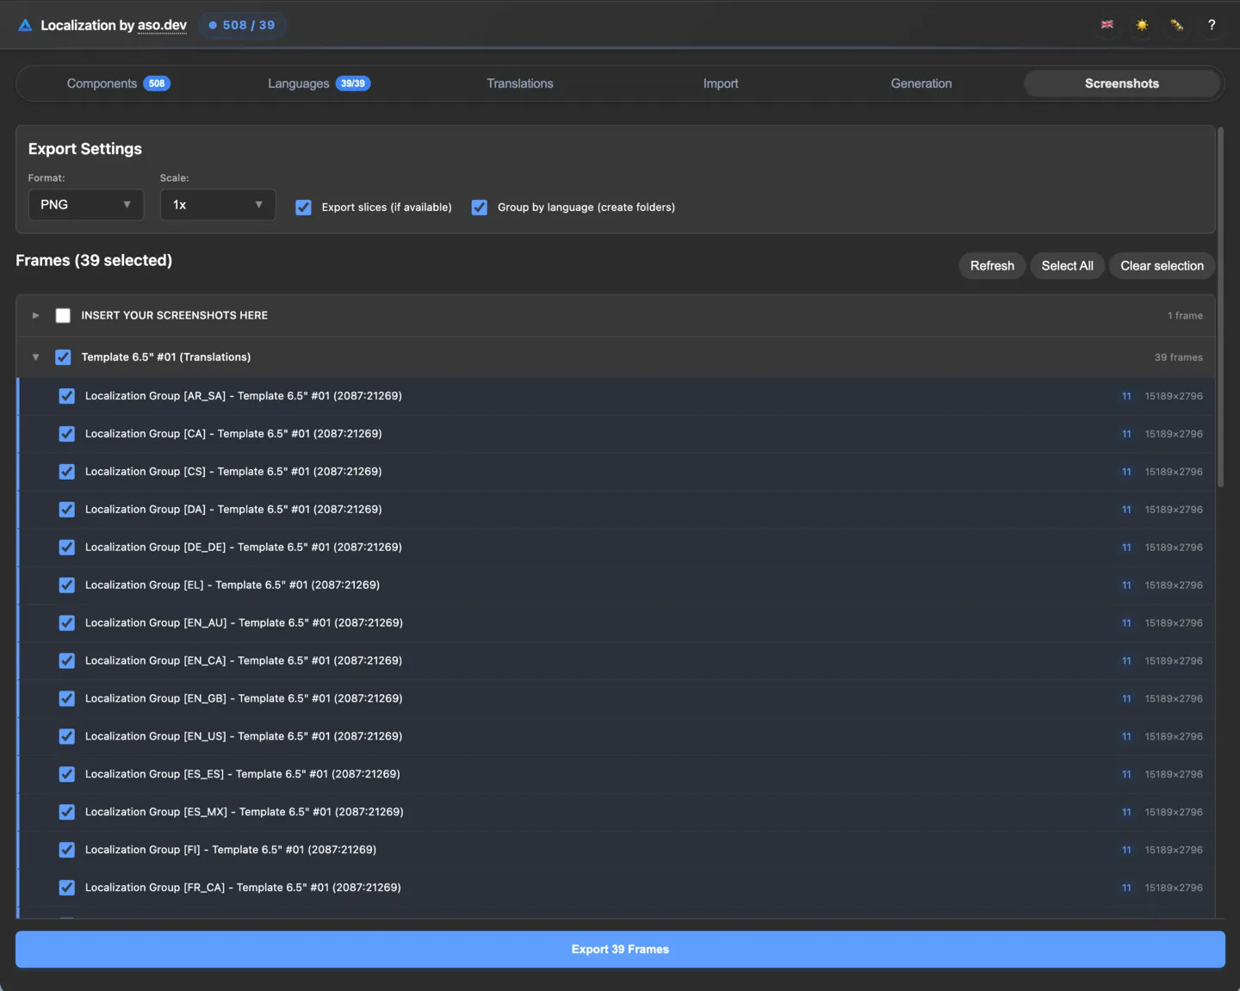This screenshot has height=991, width=1240.
Task: Open the Scale dropdown showing 1x
Action: point(217,205)
